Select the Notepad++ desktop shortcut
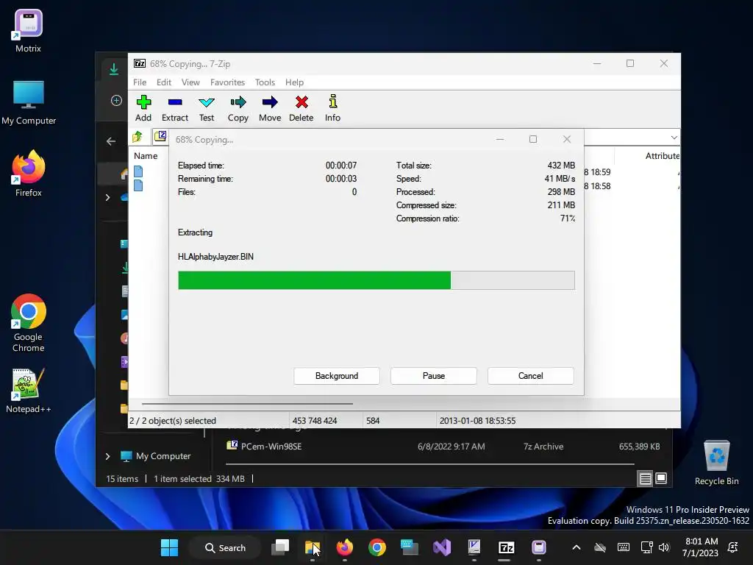Viewport: 753px width, 565px height. [x=29, y=391]
